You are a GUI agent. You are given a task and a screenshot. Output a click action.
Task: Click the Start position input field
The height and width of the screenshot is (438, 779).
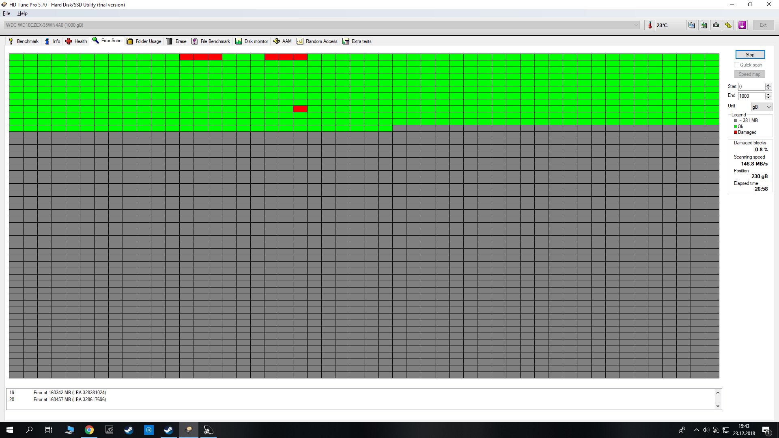pos(751,87)
